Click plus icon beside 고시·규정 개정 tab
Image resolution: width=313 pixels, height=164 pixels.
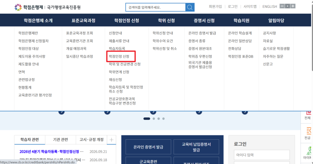tap(112, 140)
